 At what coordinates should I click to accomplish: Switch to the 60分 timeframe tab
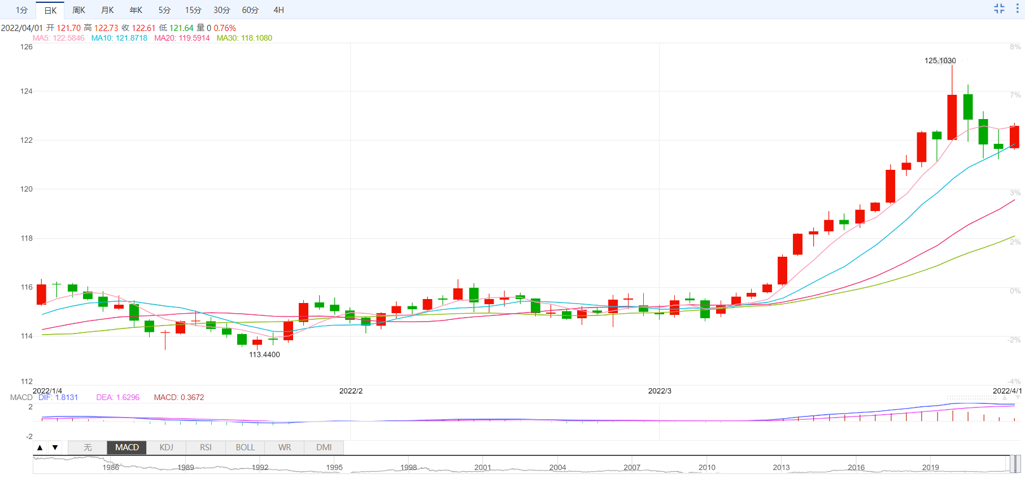tap(250, 10)
